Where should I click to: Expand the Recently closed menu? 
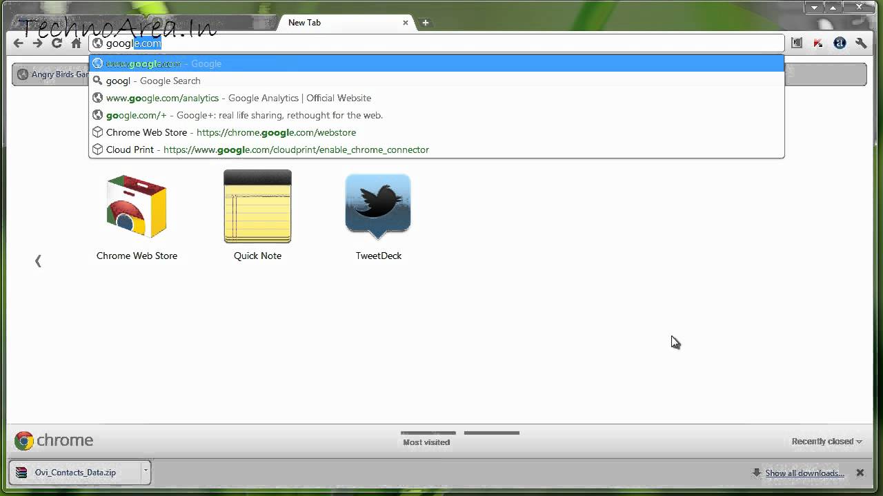827,442
